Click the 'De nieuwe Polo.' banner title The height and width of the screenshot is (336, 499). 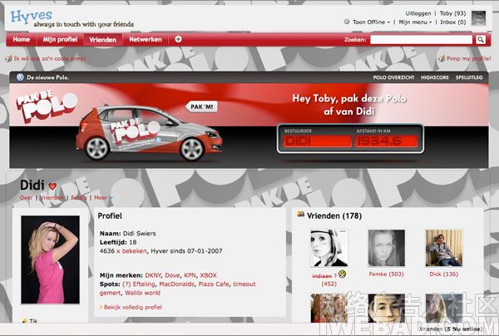point(47,77)
